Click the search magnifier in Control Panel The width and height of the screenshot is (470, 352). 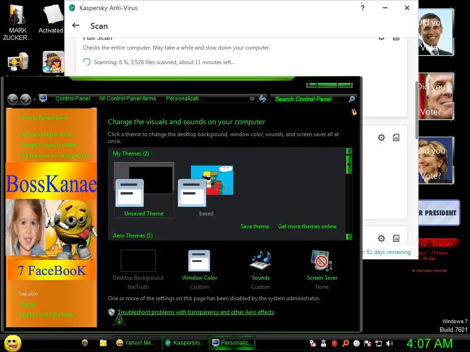coord(352,99)
